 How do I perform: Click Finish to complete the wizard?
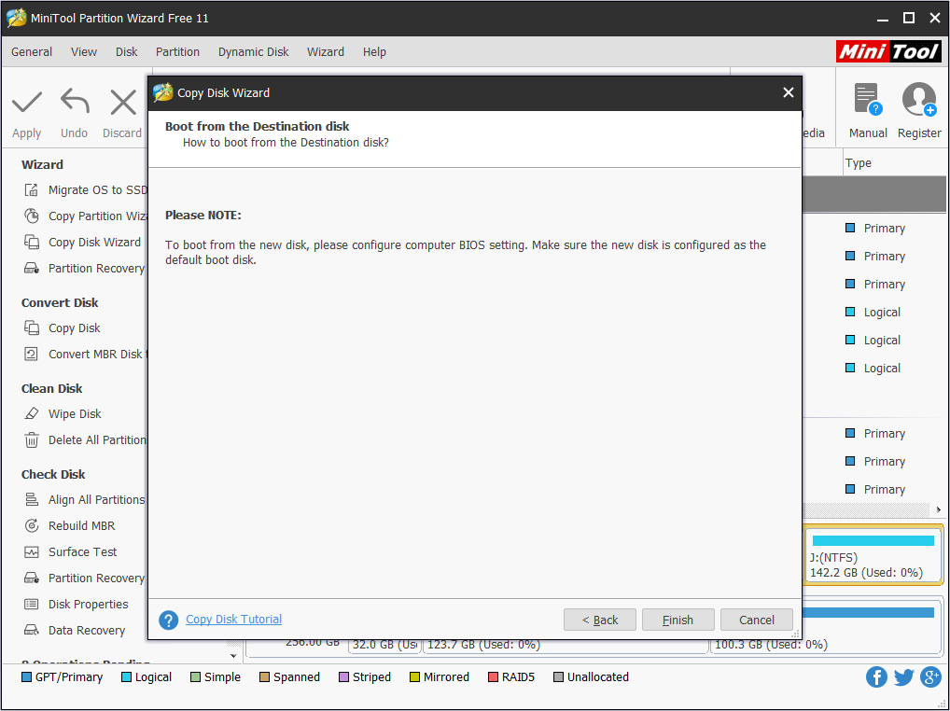[678, 620]
